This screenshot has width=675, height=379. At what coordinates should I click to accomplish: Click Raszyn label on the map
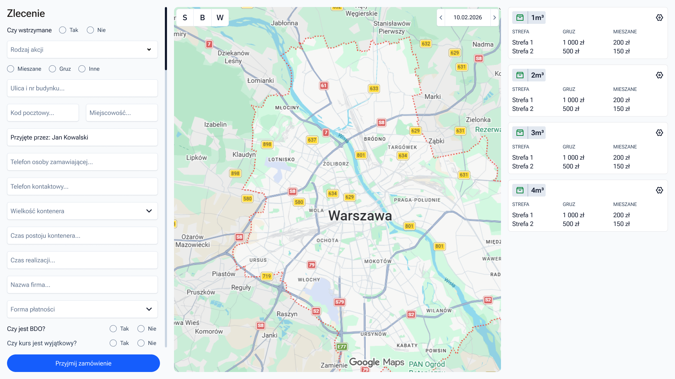point(287,314)
